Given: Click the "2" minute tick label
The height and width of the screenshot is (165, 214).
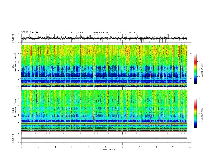Looking at the screenshot, I should pos(55,147).
